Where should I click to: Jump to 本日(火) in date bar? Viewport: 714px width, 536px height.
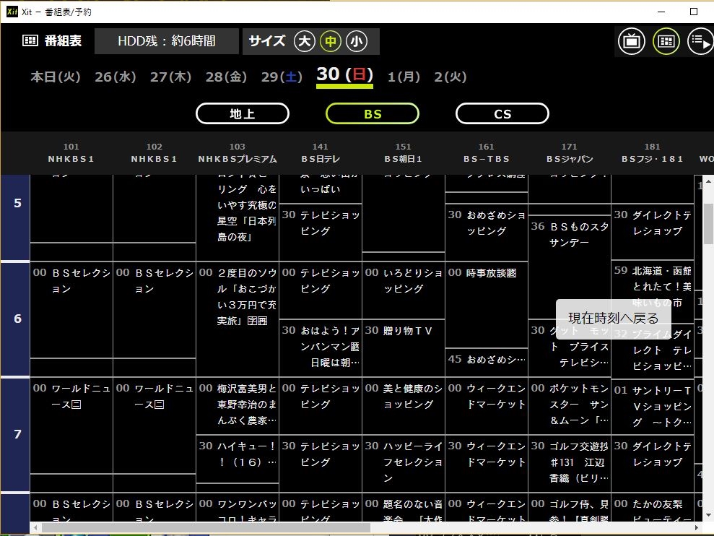[x=56, y=77]
